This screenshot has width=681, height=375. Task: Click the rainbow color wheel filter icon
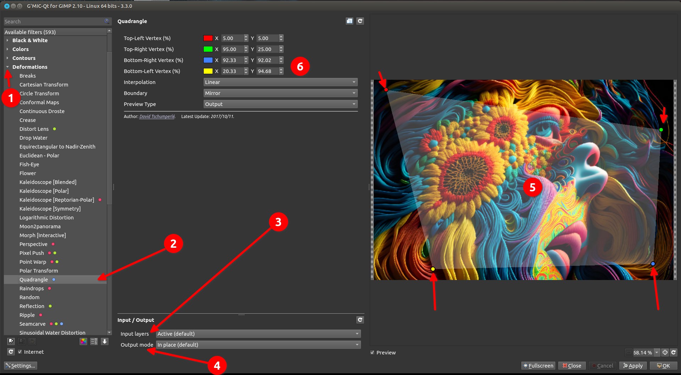(x=83, y=341)
